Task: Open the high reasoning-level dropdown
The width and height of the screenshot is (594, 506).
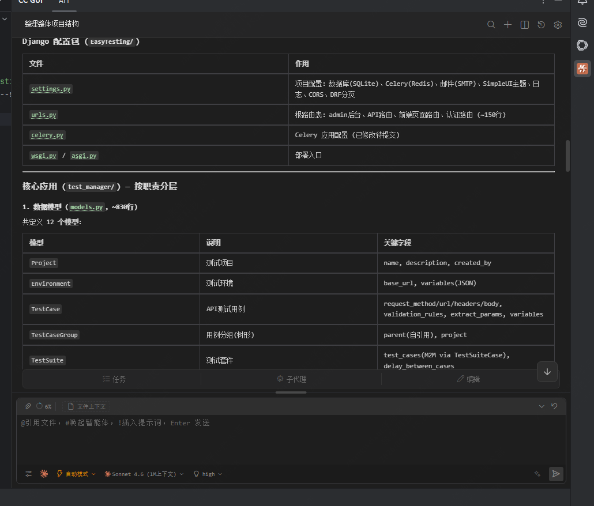Action: tap(208, 474)
